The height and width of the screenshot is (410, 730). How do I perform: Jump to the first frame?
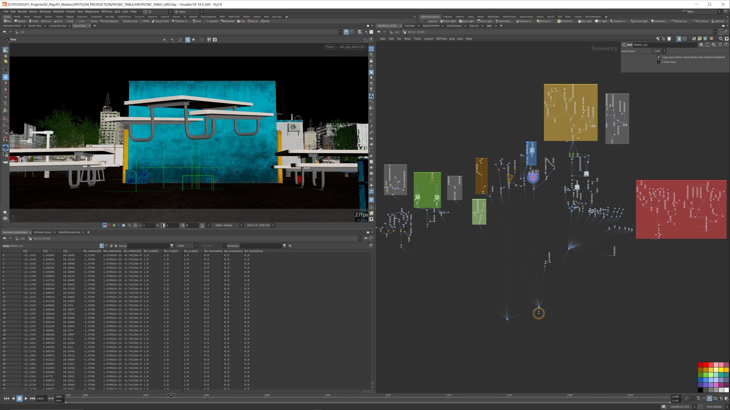7,398
